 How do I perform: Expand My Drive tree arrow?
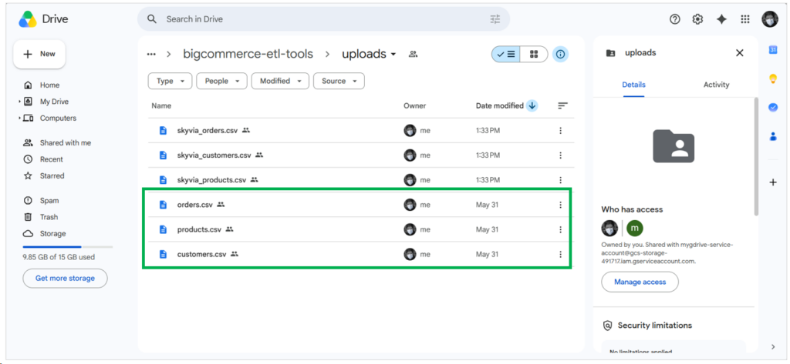click(x=19, y=102)
